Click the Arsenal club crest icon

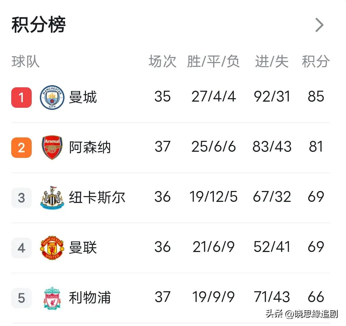[x=51, y=147]
